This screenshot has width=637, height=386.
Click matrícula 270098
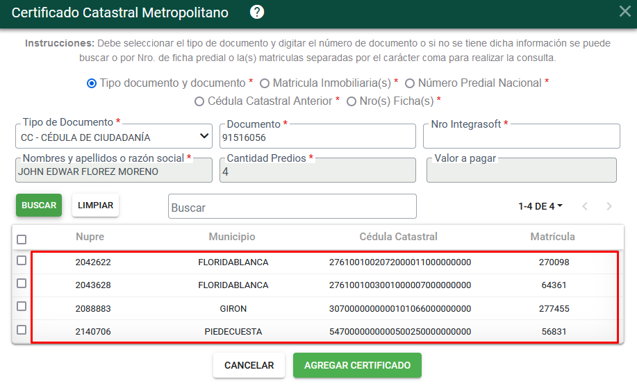554,262
